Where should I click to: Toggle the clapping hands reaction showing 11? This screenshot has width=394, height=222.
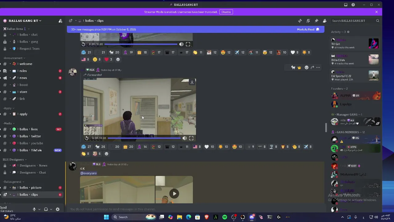pyautogui.click(x=198, y=52)
